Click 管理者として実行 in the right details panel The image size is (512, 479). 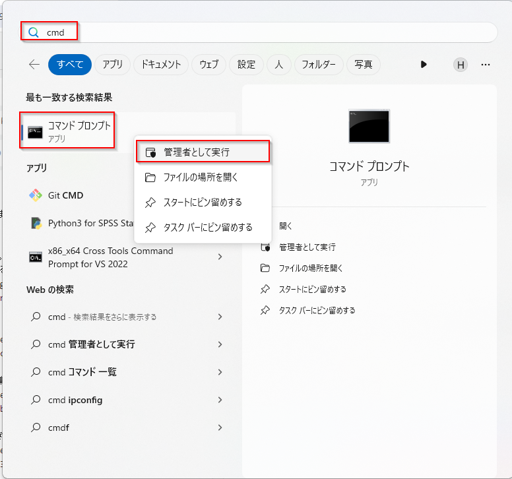tap(307, 247)
